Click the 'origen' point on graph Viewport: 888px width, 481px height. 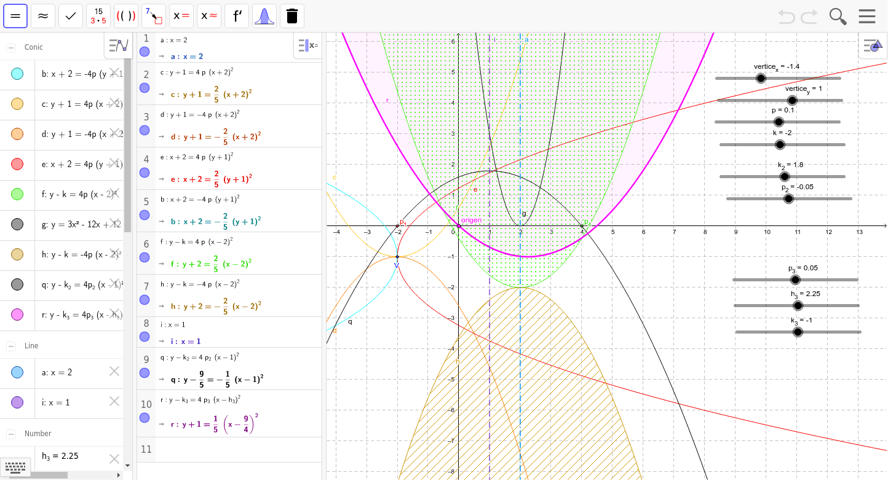(459, 226)
